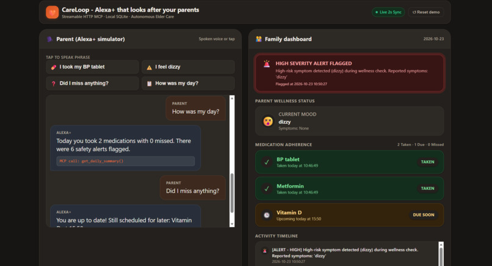Click the 'MCP call: get_daily_summary()' code line
The height and width of the screenshot is (266, 492).
[x=126, y=161]
